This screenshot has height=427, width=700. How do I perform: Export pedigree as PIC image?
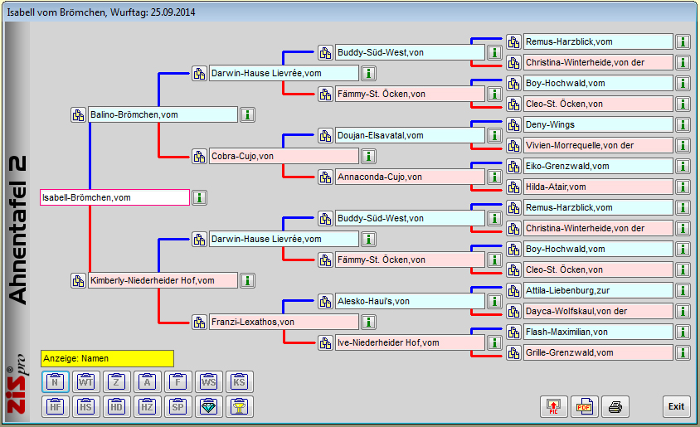(x=552, y=406)
